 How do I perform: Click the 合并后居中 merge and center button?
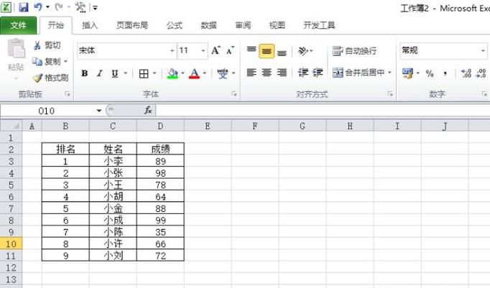[358, 73]
